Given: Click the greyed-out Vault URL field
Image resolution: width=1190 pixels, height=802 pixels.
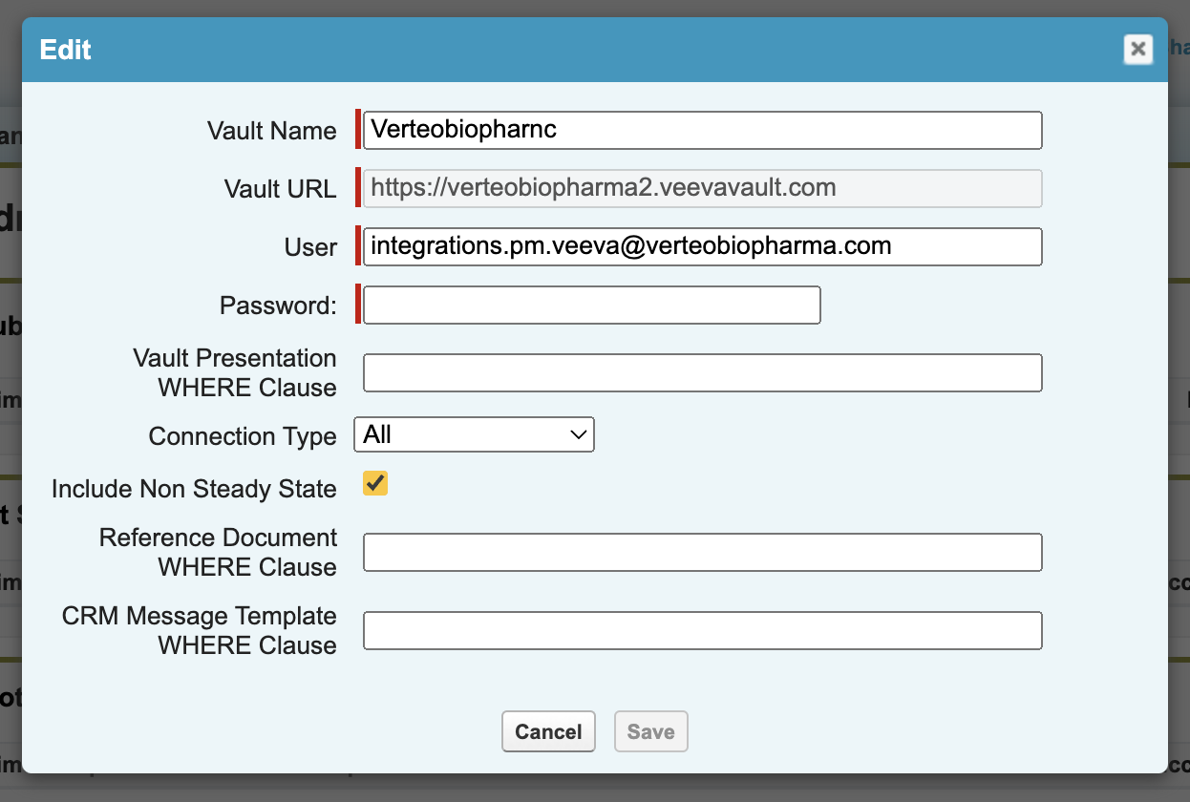Looking at the screenshot, I should point(702,188).
